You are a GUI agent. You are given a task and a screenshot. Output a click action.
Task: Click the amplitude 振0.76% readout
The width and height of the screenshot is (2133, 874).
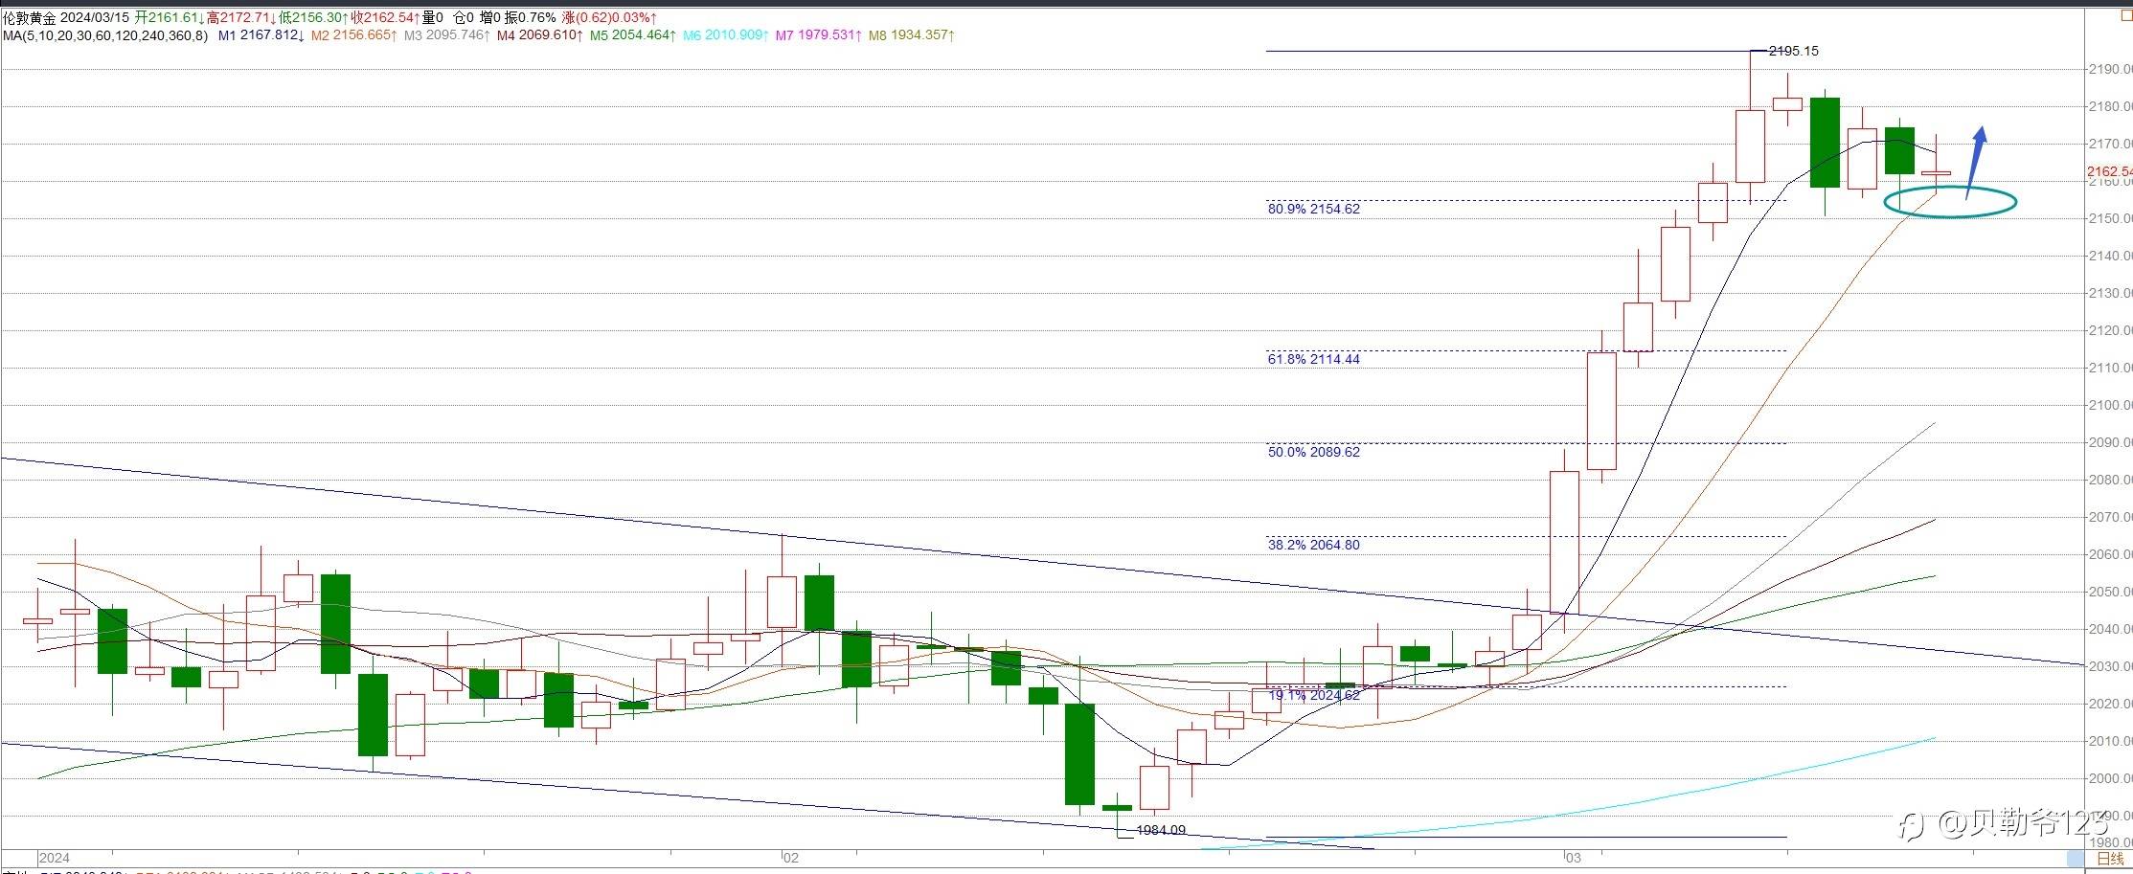coord(531,18)
